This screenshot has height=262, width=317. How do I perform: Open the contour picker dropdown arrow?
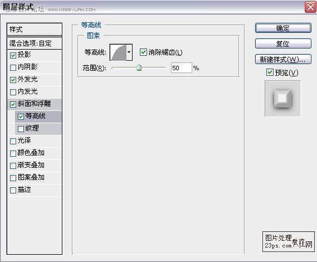click(x=129, y=52)
